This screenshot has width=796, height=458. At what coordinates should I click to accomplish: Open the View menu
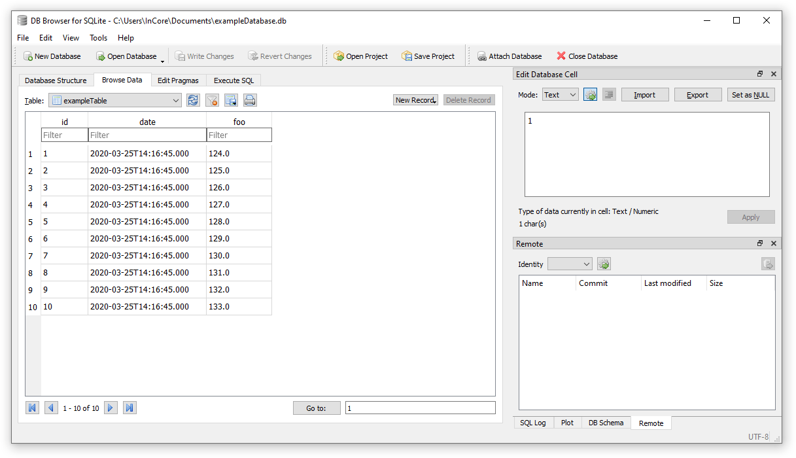tap(71, 38)
